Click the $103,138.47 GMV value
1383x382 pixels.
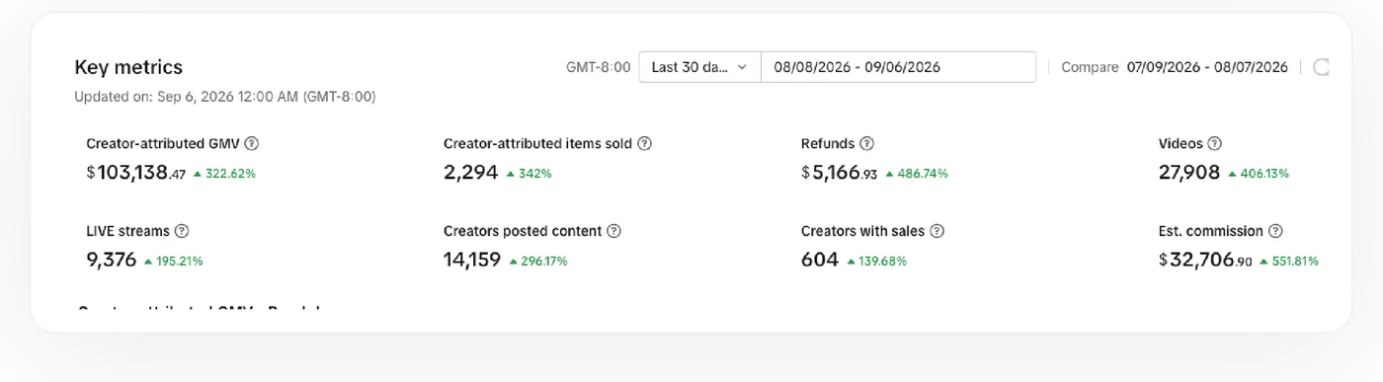136,173
